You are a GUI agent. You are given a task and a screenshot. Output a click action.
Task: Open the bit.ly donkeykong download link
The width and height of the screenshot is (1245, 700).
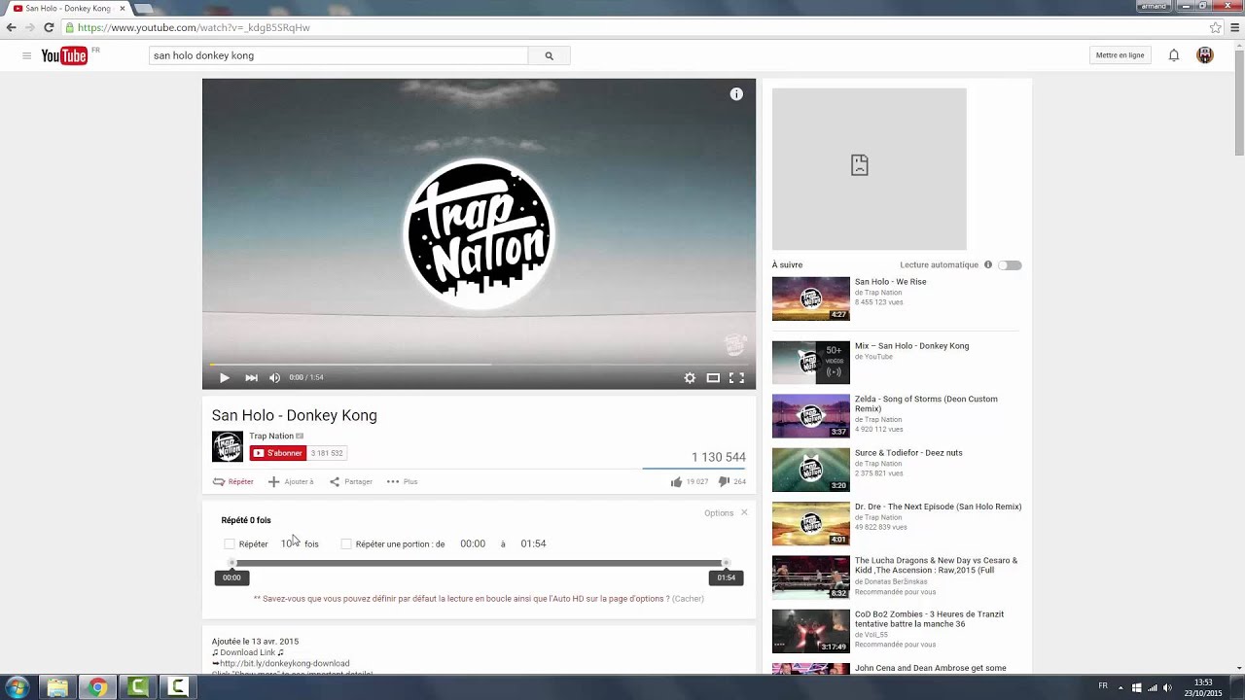click(x=285, y=663)
